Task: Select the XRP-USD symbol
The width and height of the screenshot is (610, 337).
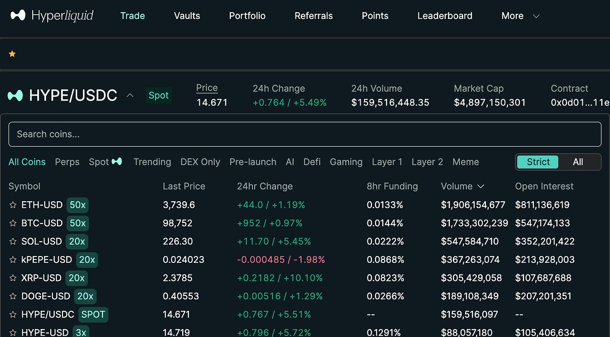Action: tap(41, 278)
